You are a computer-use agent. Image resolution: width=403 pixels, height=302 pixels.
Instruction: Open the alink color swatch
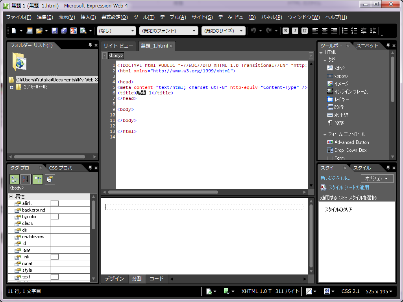click(54, 203)
